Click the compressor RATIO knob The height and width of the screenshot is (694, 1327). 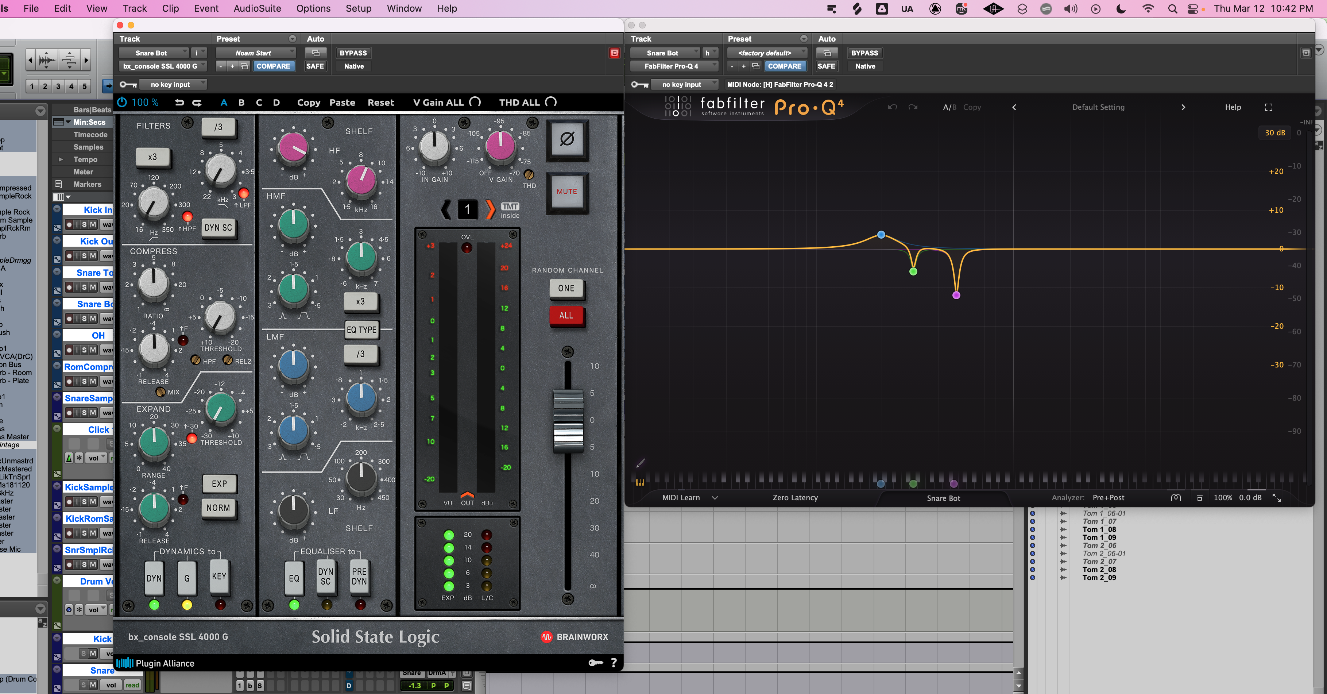pos(154,284)
